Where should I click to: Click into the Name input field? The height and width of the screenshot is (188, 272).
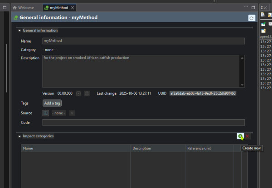pos(143,41)
